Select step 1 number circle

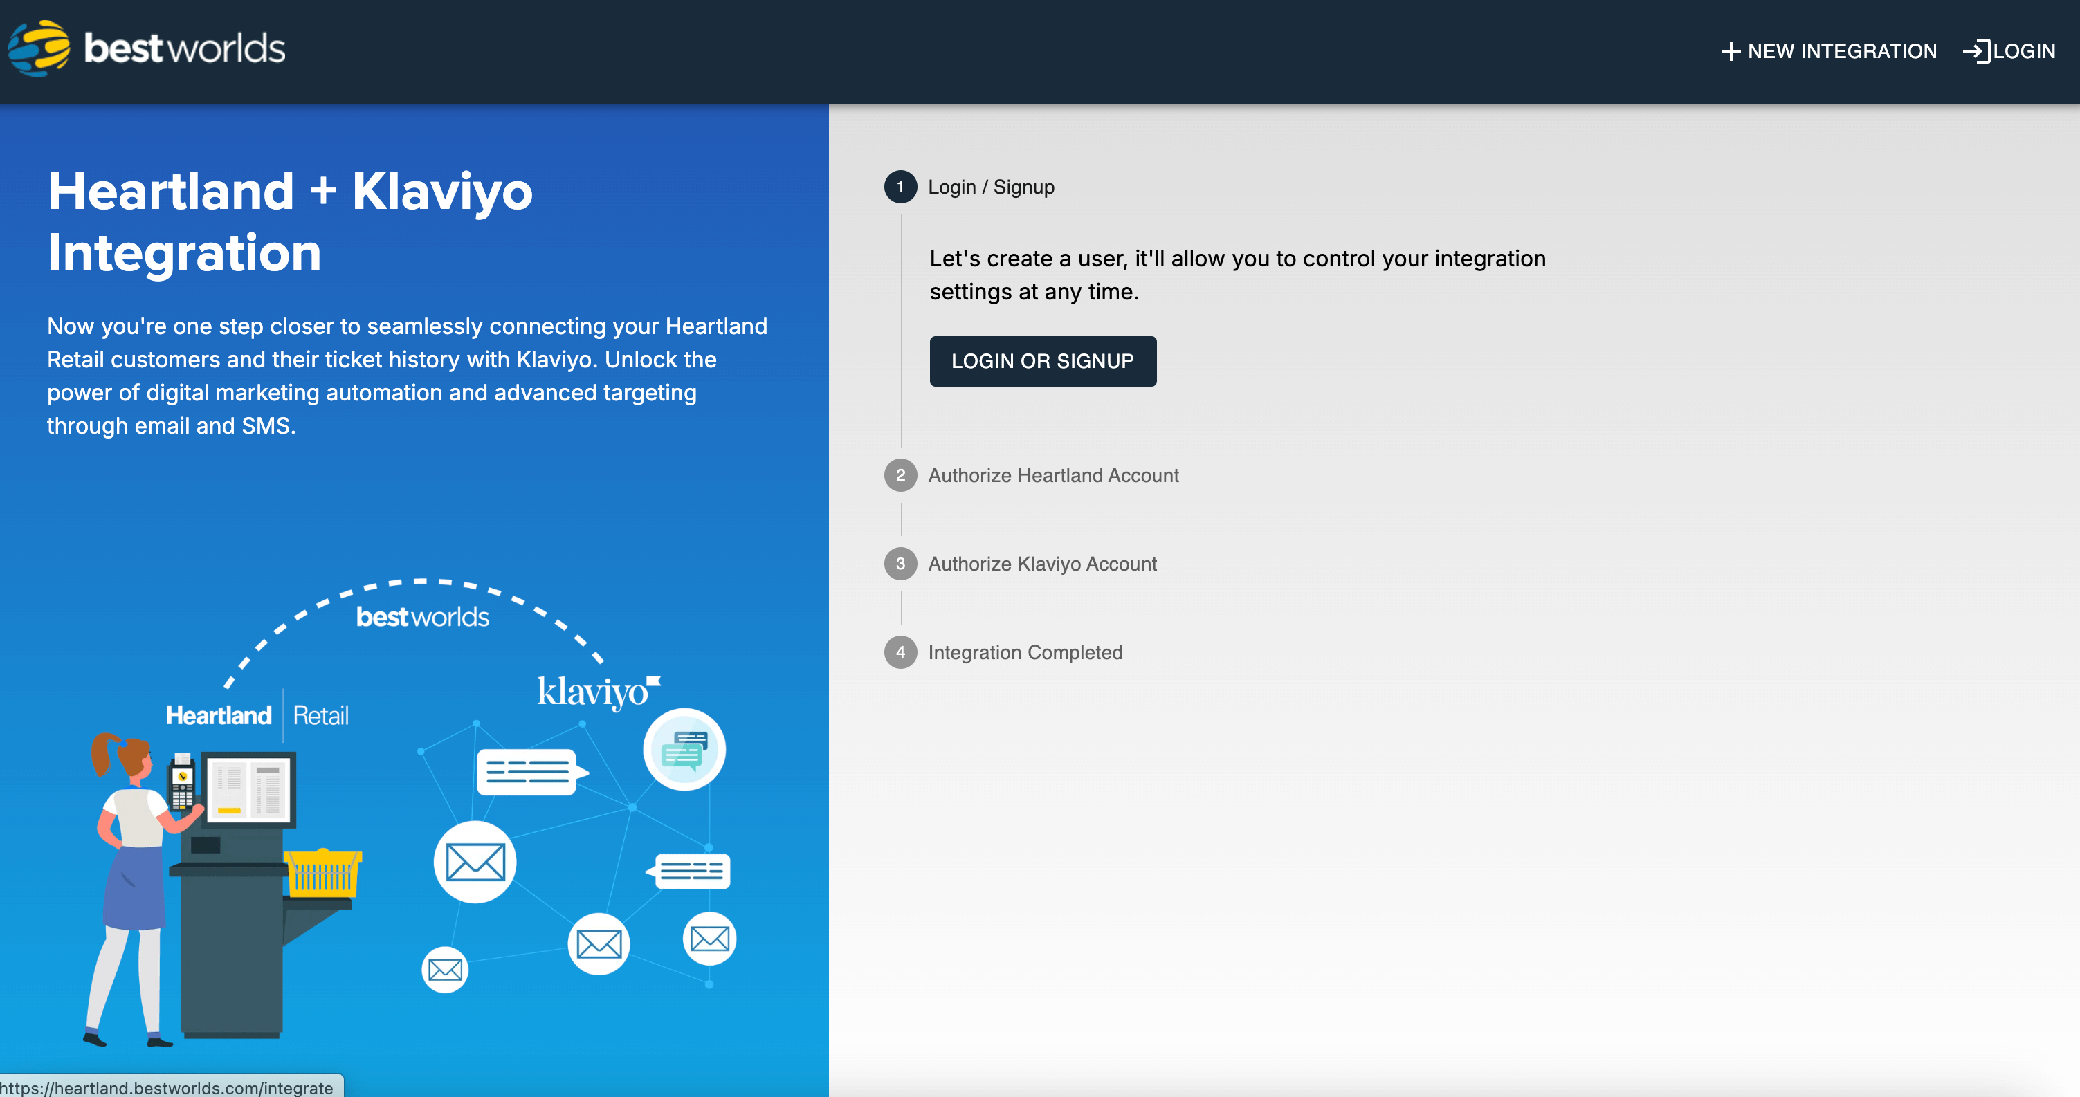tap(900, 187)
